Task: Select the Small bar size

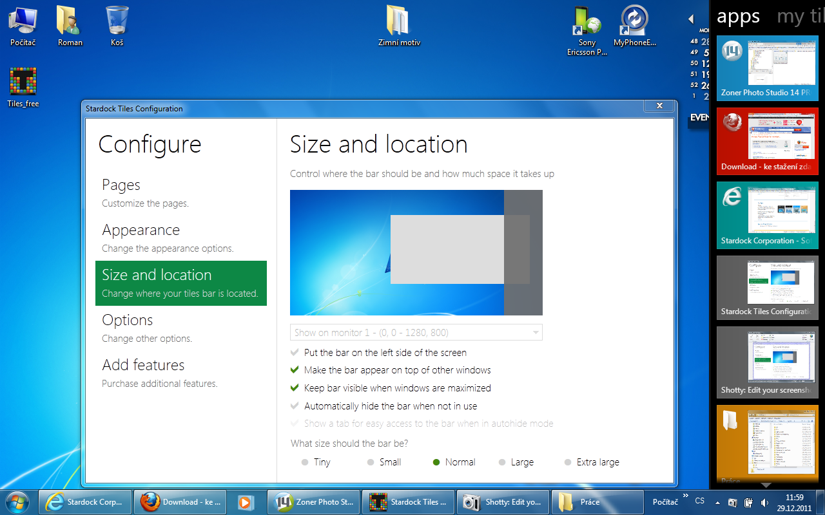Action: (384, 462)
